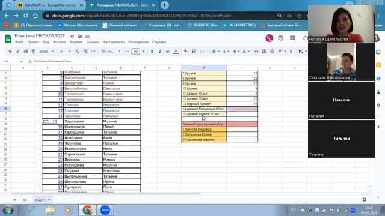
Task: Open a new browser tab
Action: (x=164, y=5)
